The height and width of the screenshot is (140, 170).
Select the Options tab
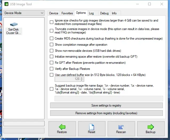coord(81,13)
